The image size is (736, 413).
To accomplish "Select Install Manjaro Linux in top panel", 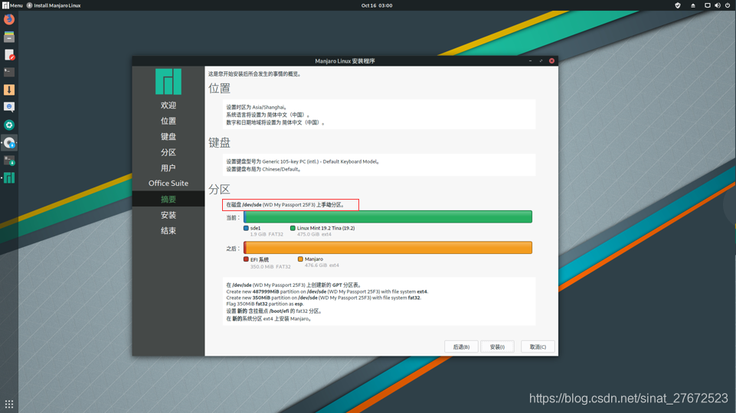I will tap(54, 5).
